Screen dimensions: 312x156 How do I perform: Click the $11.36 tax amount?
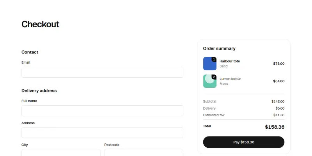tap(279, 115)
